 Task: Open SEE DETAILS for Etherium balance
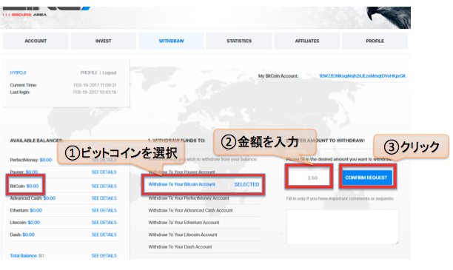pos(104,210)
